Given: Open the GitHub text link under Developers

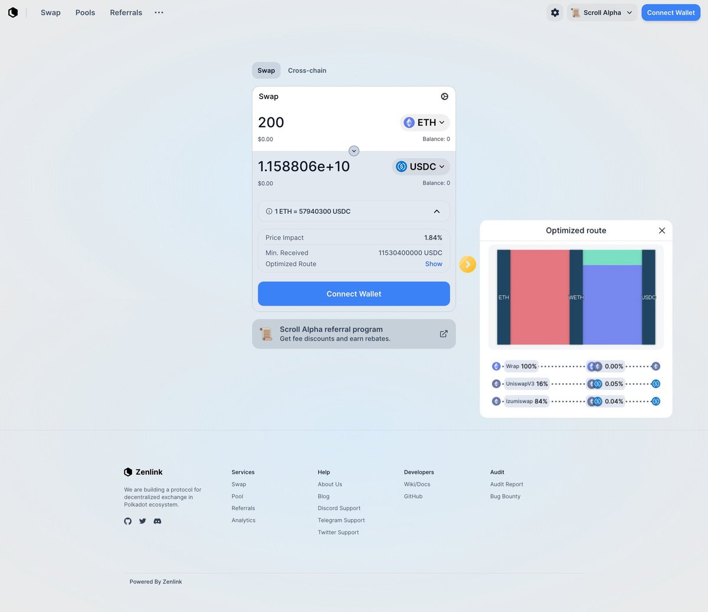Looking at the screenshot, I should tap(413, 496).
